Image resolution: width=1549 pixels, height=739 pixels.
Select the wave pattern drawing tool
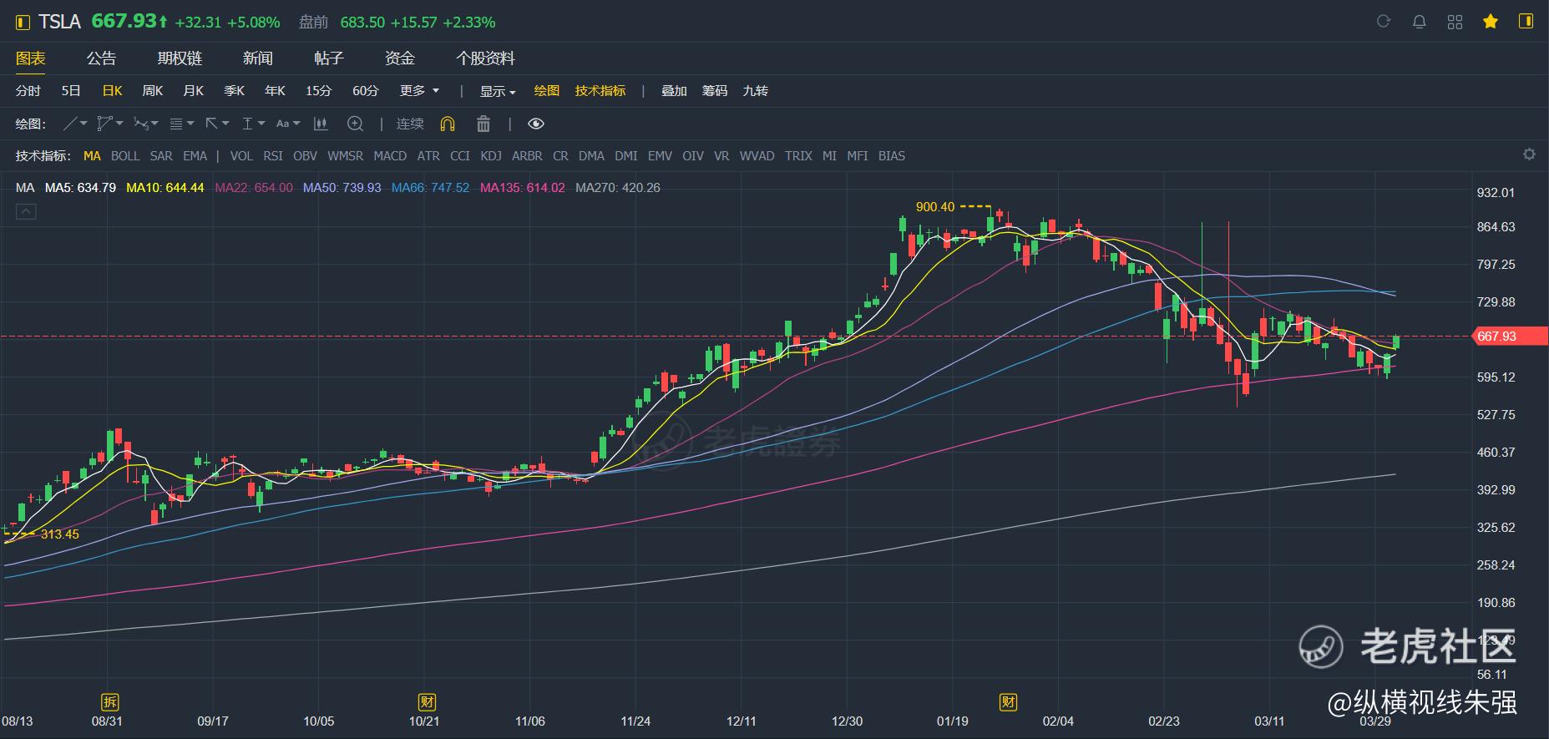(x=140, y=124)
